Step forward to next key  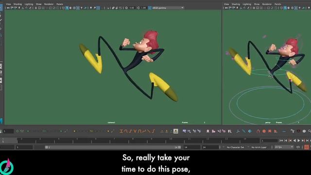click(303, 140)
